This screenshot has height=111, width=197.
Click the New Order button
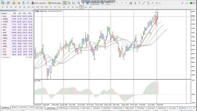click(x=54, y=3)
